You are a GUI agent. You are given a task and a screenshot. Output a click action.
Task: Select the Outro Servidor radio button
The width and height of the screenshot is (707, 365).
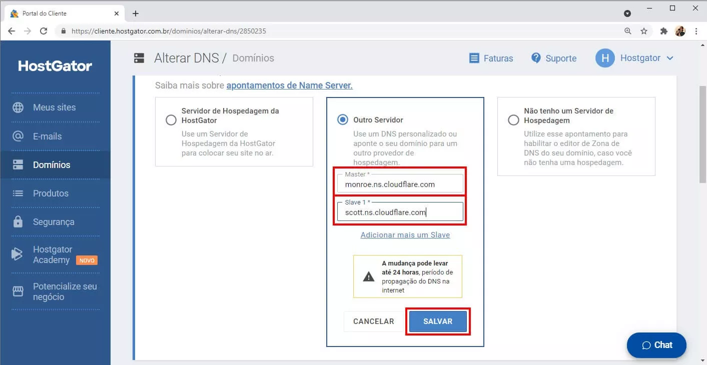pos(343,120)
